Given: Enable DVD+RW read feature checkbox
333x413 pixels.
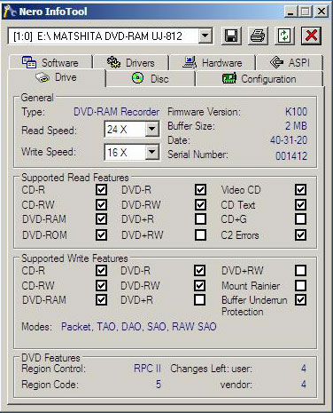Looking at the screenshot, I should 200,234.
